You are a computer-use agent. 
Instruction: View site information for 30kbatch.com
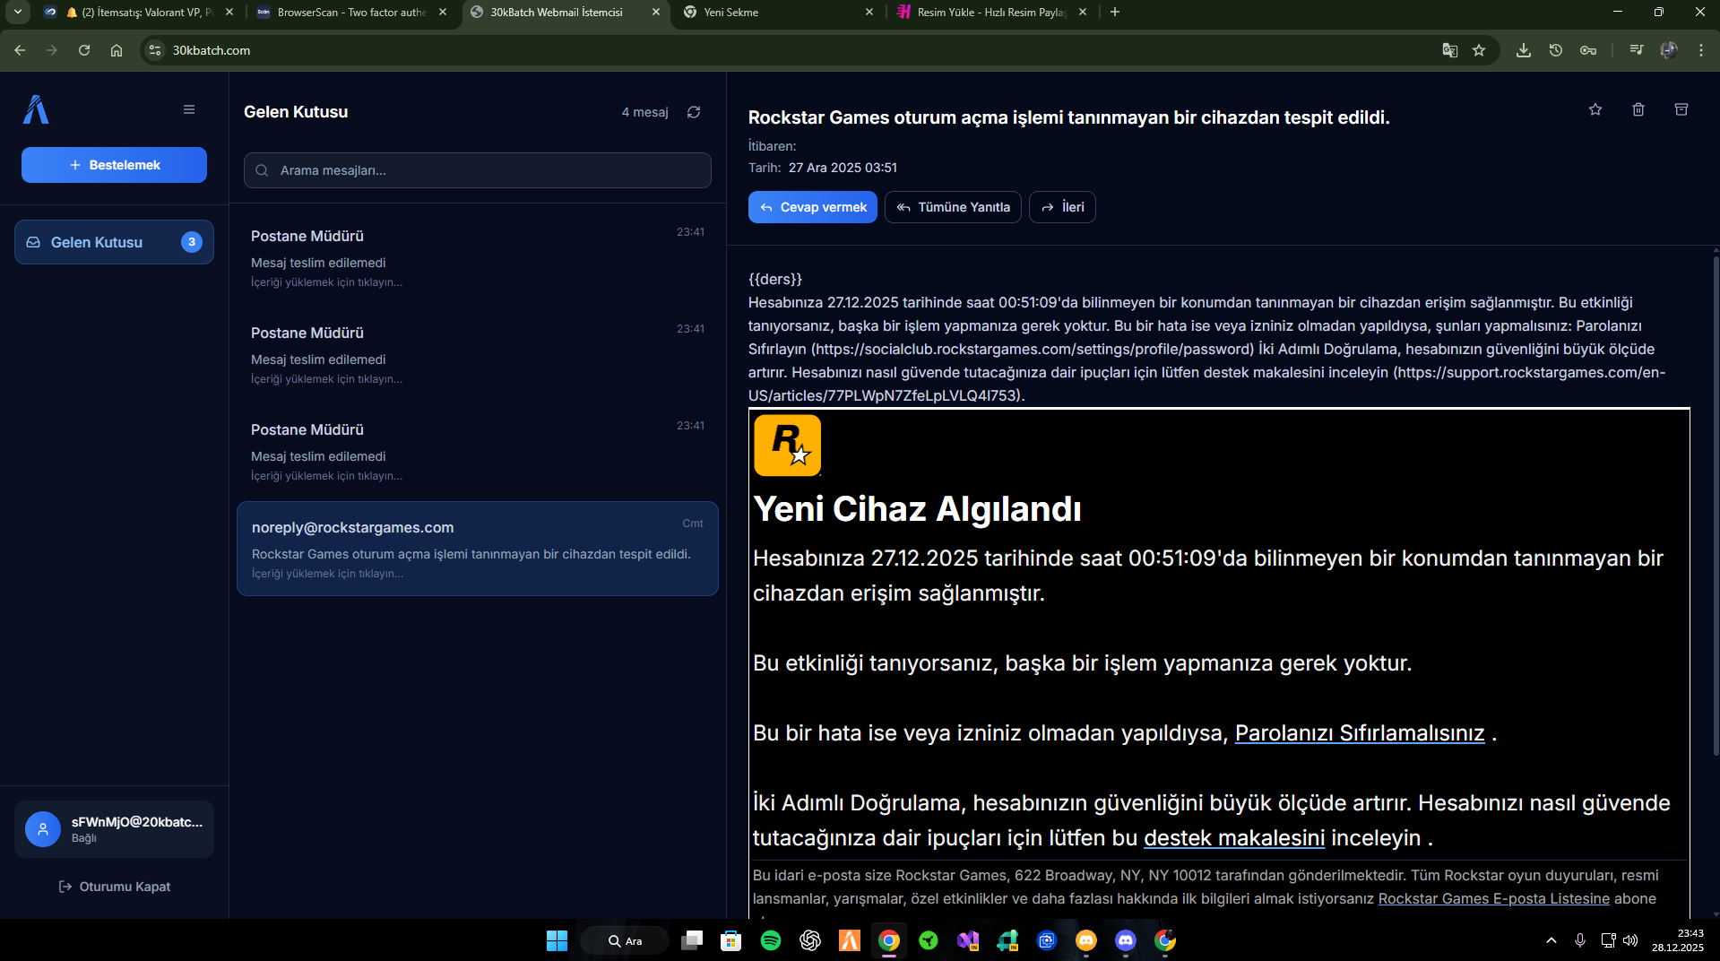click(x=155, y=50)
